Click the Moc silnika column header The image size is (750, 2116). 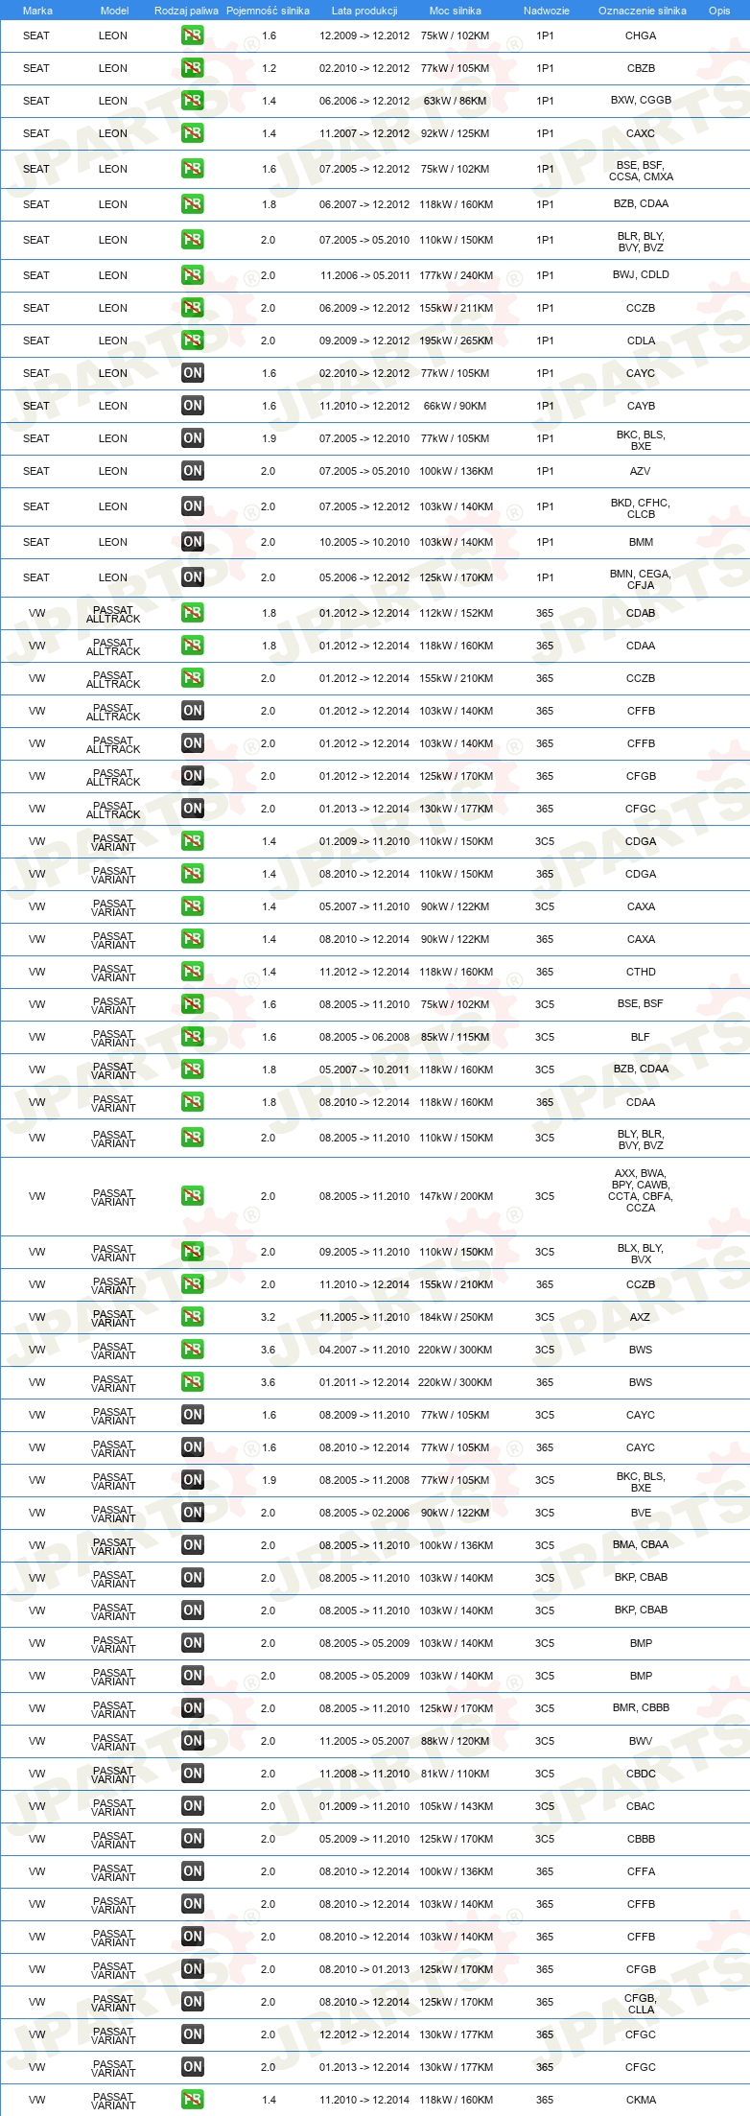(x=456, y=11)
